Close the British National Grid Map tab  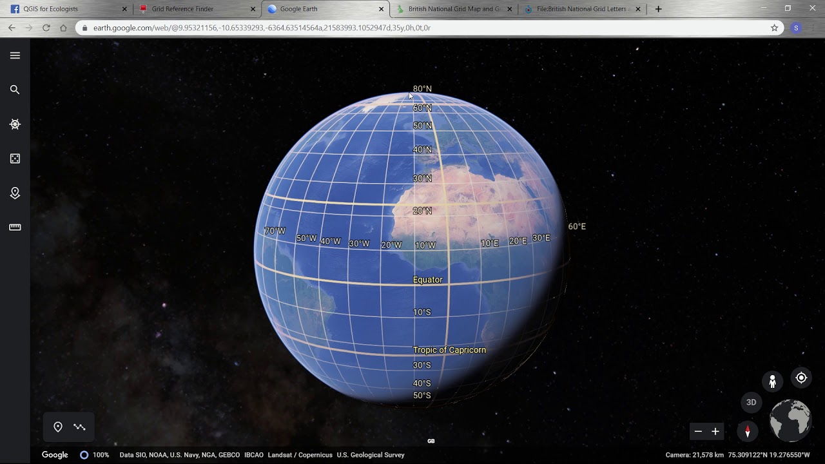tap(510, 9)
